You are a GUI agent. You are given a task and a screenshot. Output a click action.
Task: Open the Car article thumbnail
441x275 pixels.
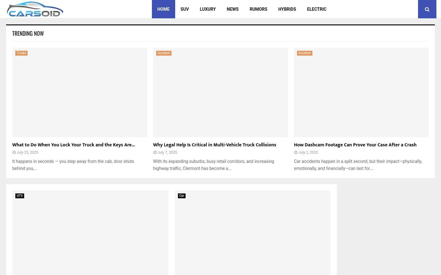(253, 233)
